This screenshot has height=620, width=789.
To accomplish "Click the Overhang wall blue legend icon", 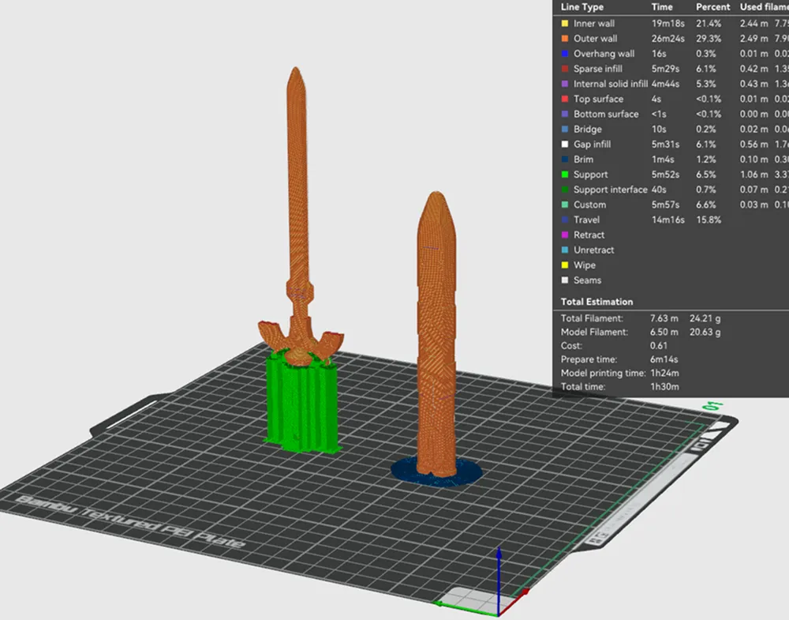I will pyautogui.click(x=563, y=53).
